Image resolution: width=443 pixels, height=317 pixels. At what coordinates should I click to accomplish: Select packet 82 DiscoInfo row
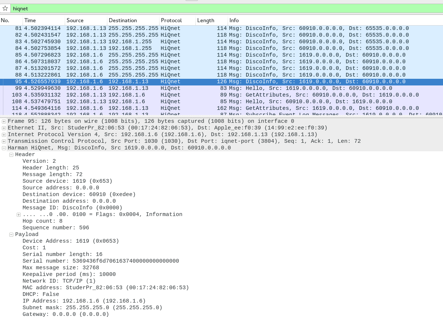coord(221,35)
